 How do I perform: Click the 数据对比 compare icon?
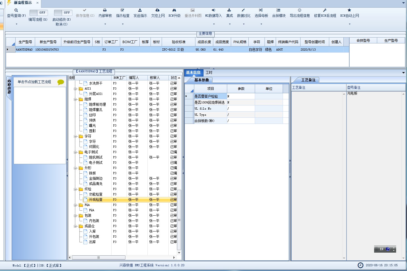243,10
